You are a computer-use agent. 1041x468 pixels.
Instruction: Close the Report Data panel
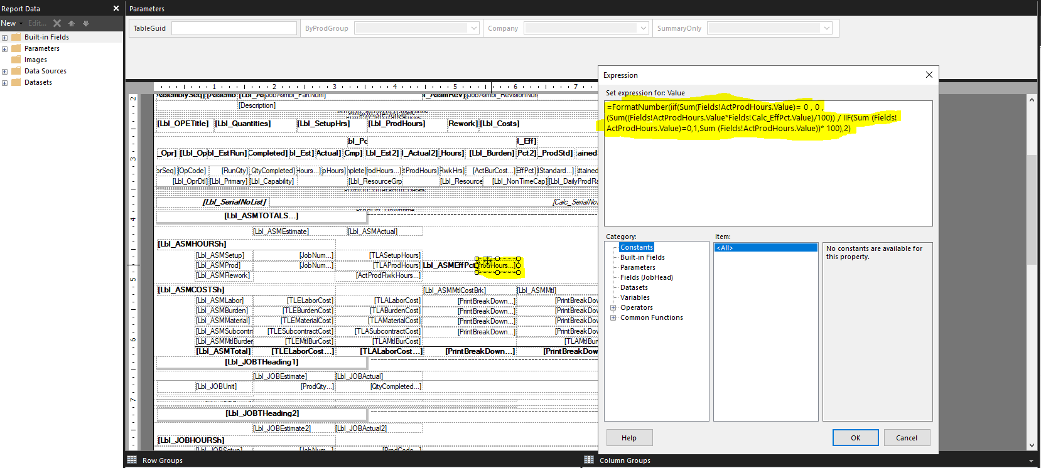click(x=116, y=8)
